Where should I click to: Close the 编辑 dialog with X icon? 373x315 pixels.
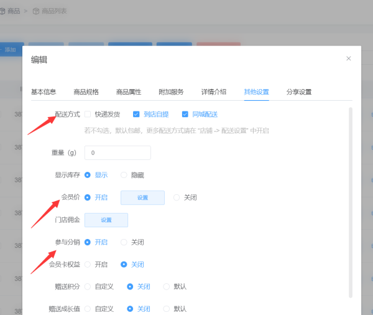pos(348,59)
